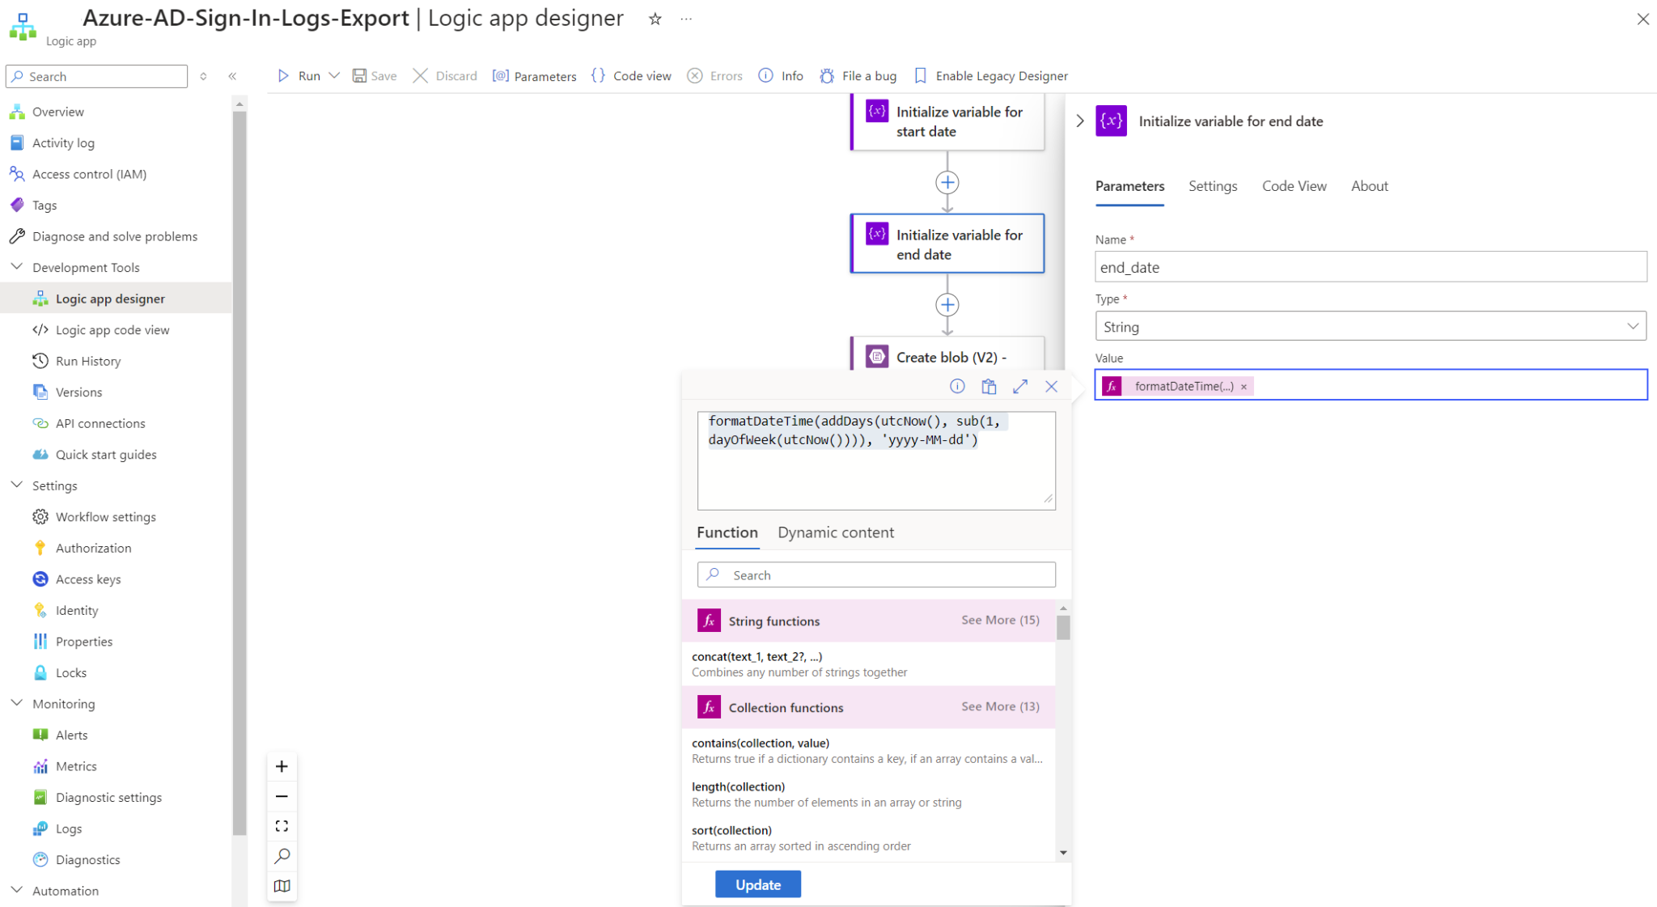This screenshot has width=1657, height=907.
Task: Click the Update button
Action: [x=758, y=884]
